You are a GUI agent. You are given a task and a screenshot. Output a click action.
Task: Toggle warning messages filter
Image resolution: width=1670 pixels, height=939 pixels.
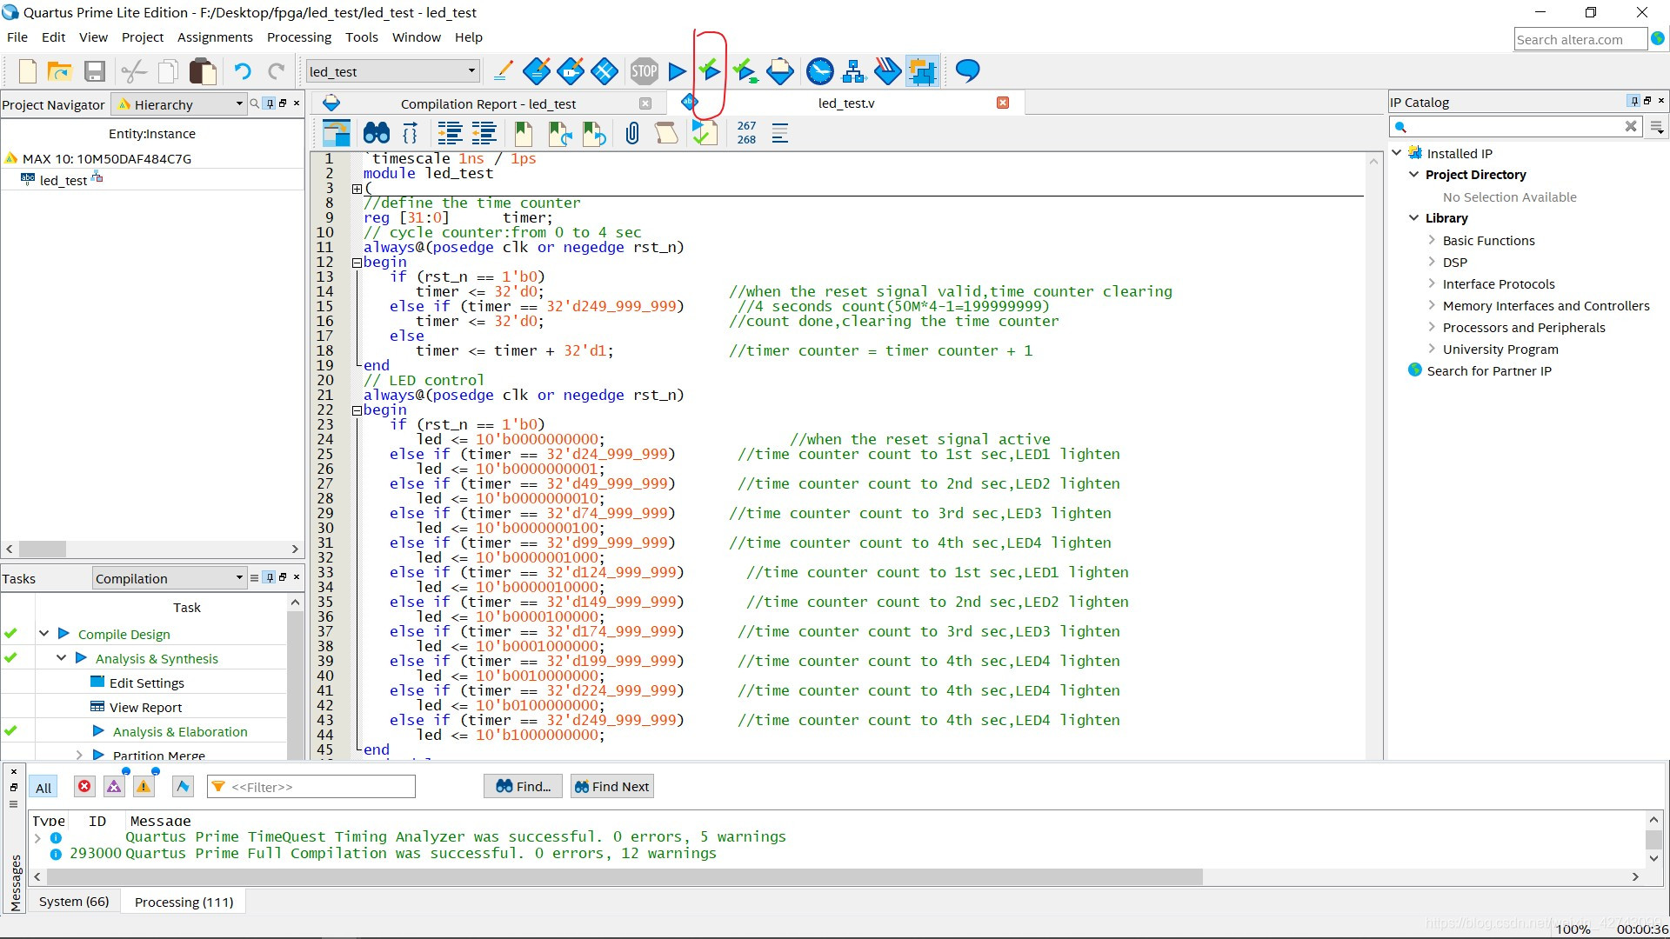(144, 787)
